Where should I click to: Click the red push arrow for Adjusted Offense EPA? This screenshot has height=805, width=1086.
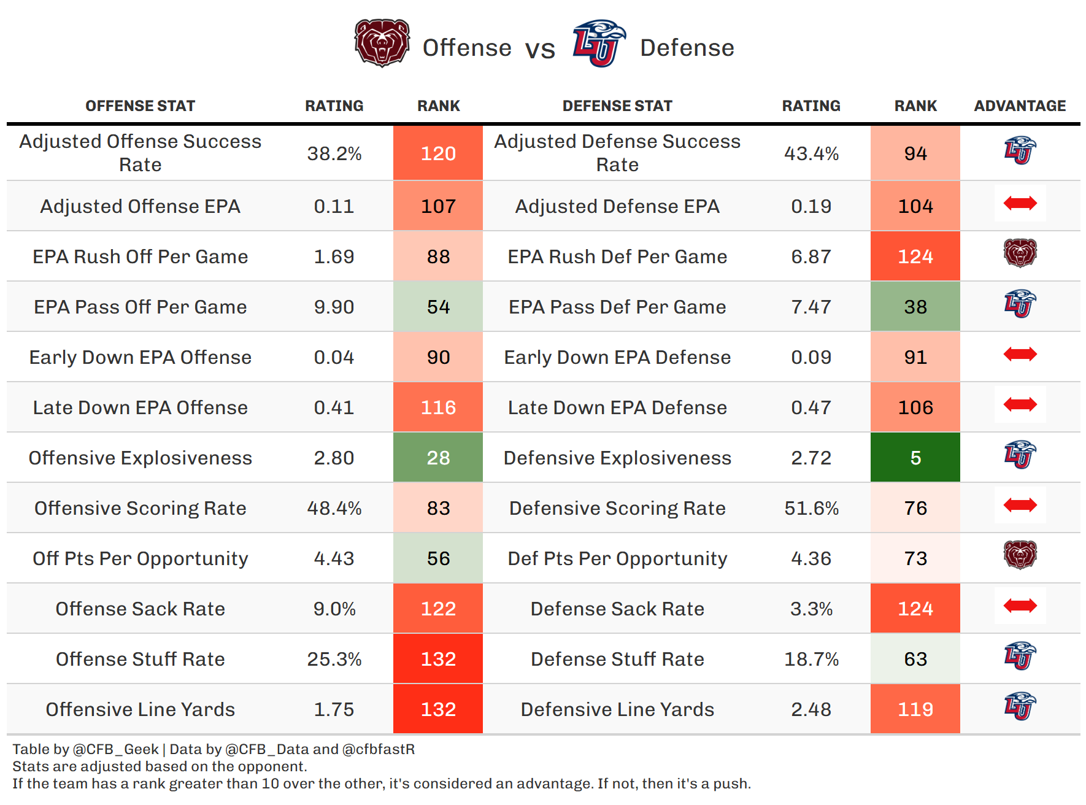1020,203
